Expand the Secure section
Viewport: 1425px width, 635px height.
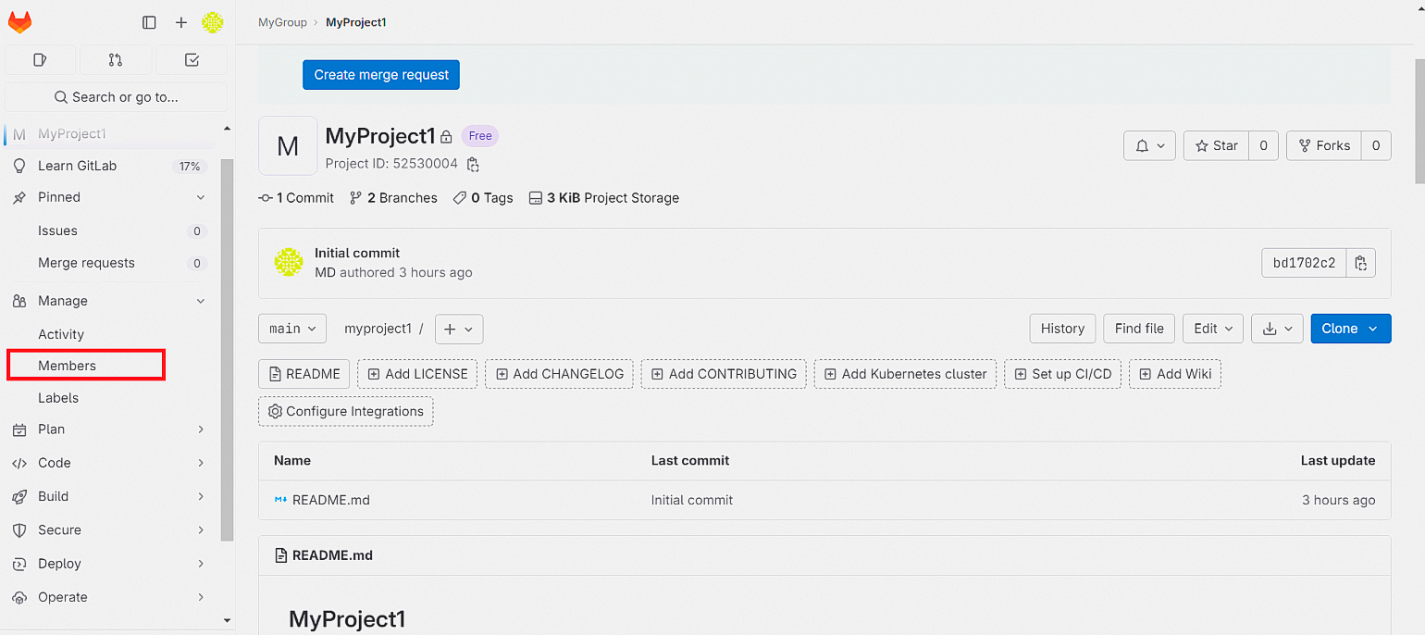pyautogui.click(x=110, y=530)
